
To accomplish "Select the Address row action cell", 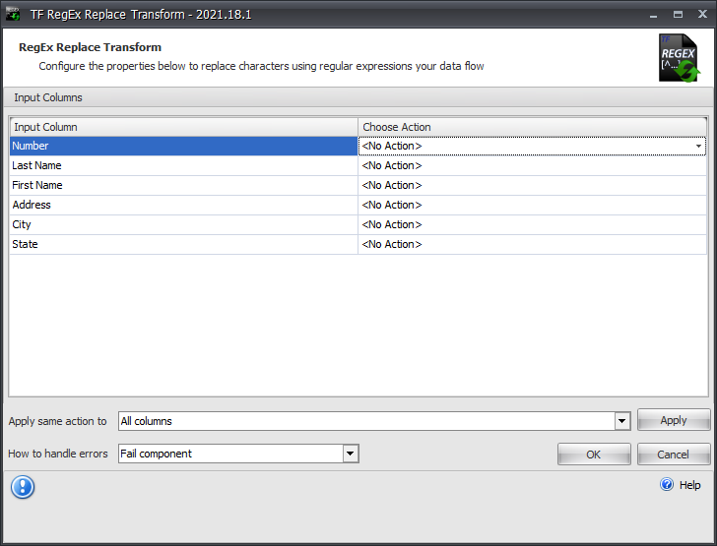I will pos(532,206).
